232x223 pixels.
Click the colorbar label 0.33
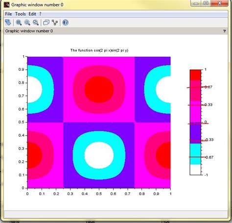tap(209, 105)
